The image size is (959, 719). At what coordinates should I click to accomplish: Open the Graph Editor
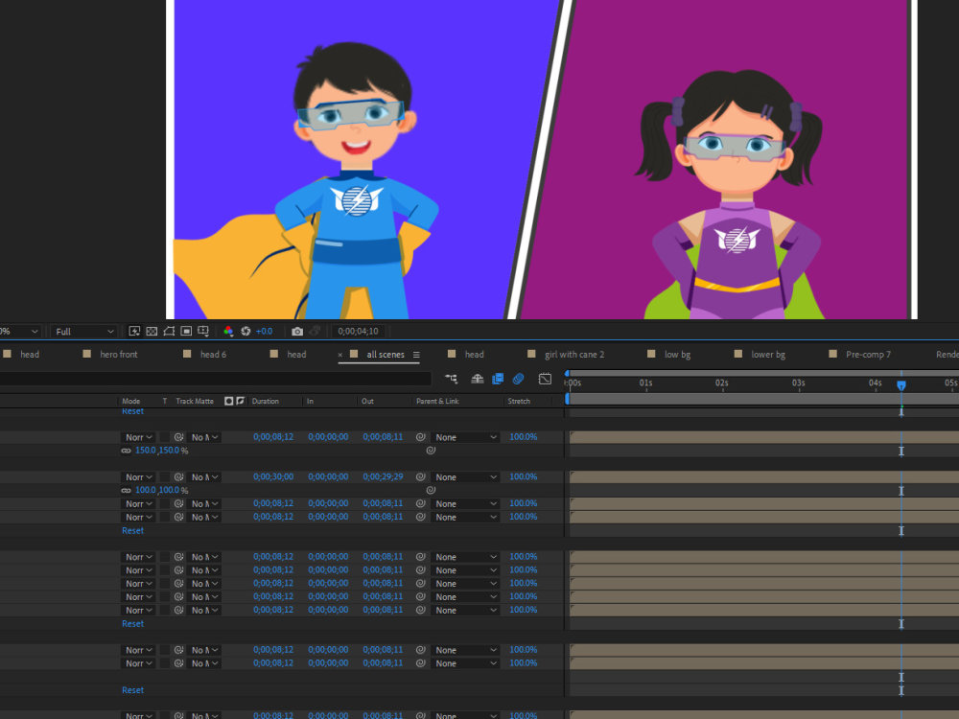[544, 379]
